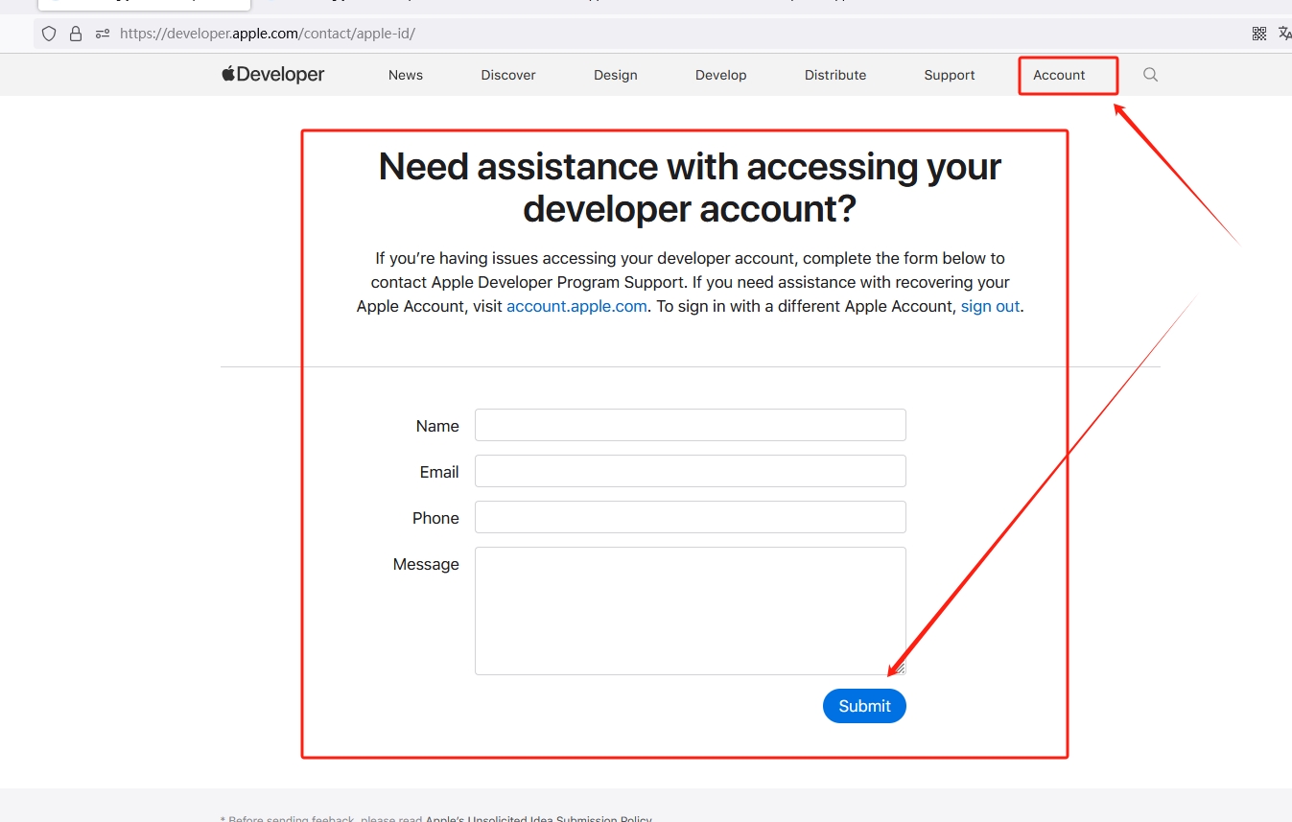The image size is (1292, 822).
Task: Open the Support menu item
Action: [x=950, y=75]
